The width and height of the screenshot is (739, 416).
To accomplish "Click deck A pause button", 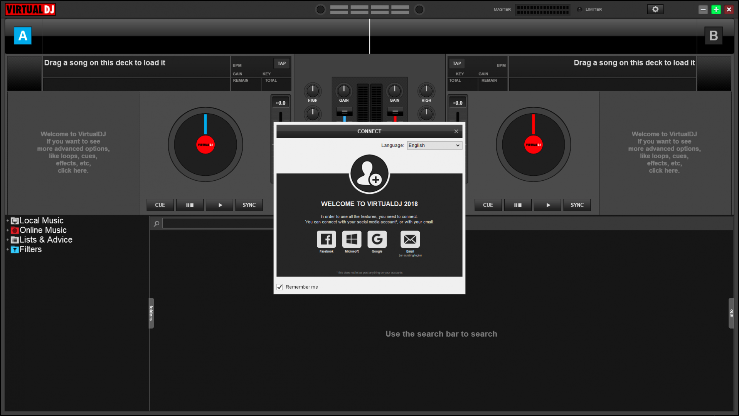I will click(x=190, y=205).
